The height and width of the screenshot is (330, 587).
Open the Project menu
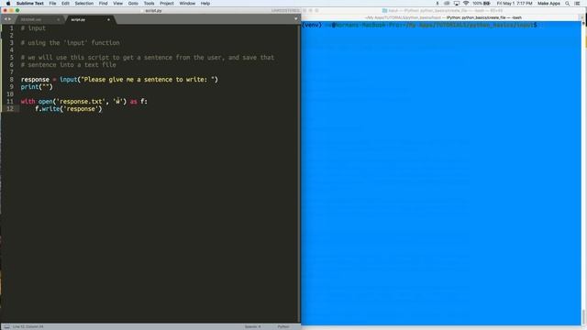167,4
